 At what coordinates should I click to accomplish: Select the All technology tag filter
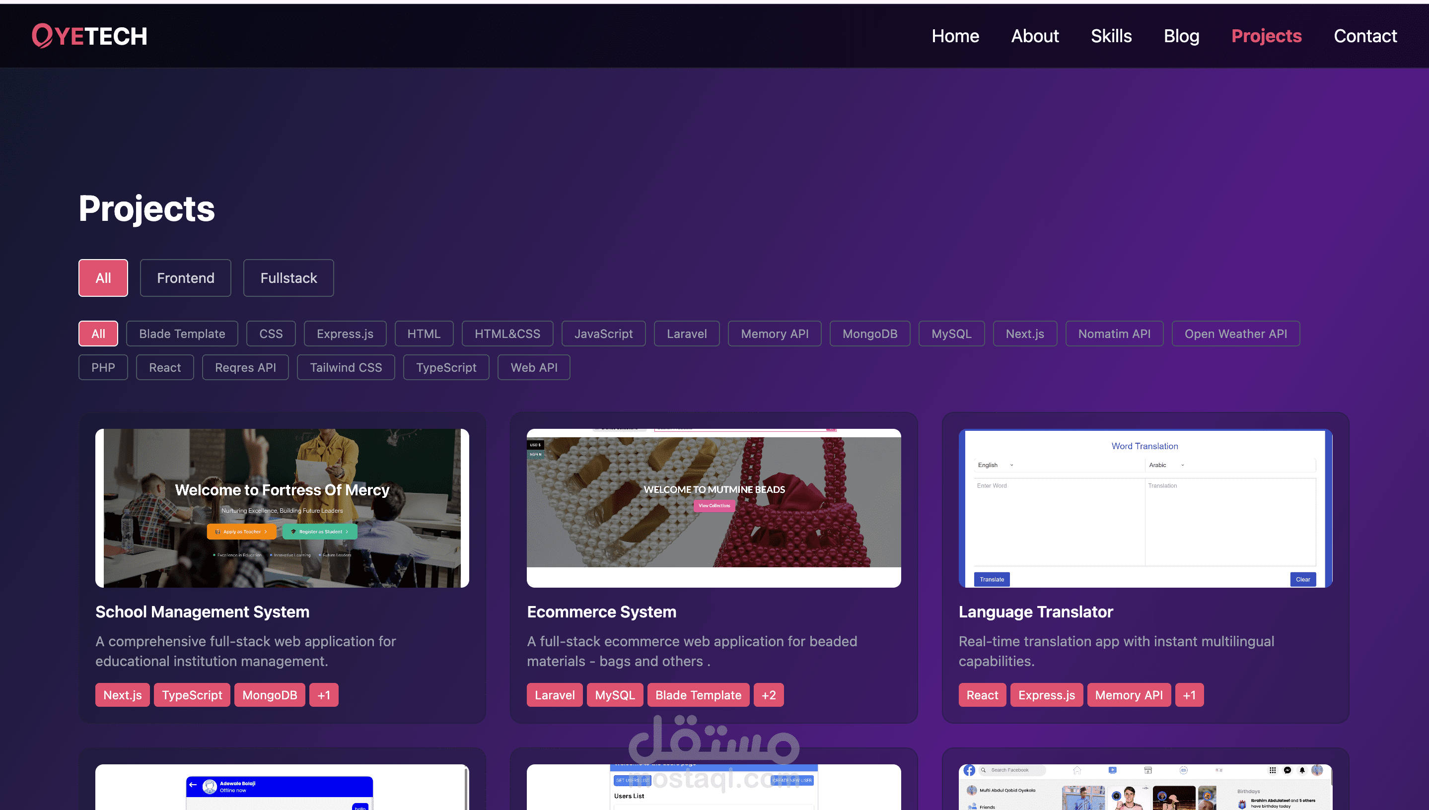[98, 334]
